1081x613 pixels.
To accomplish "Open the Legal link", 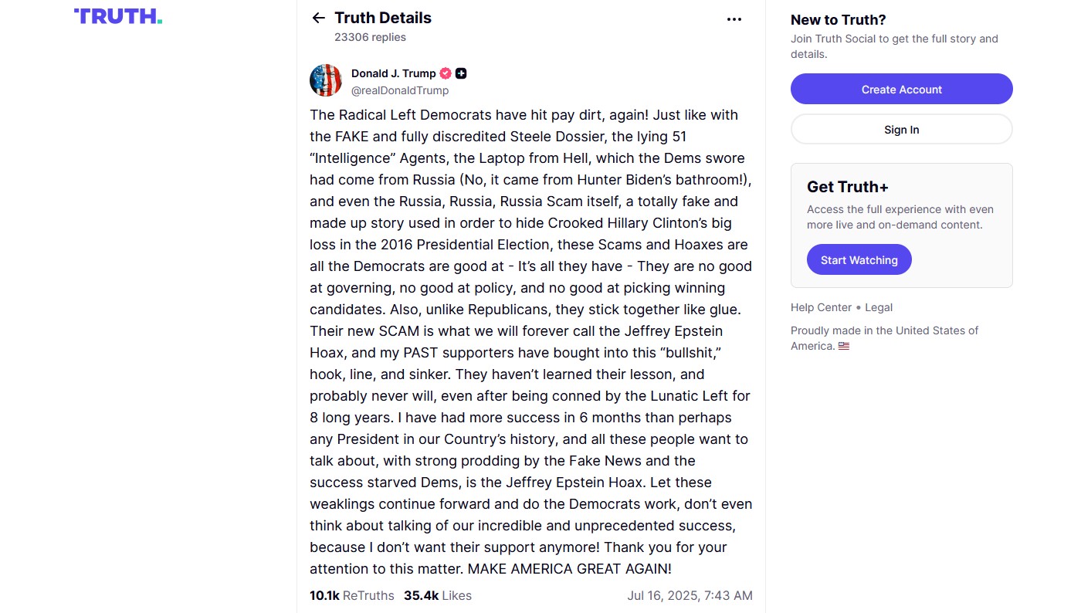I will (x=879, y=307).
